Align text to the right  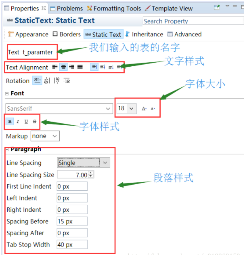click(71, 67)
